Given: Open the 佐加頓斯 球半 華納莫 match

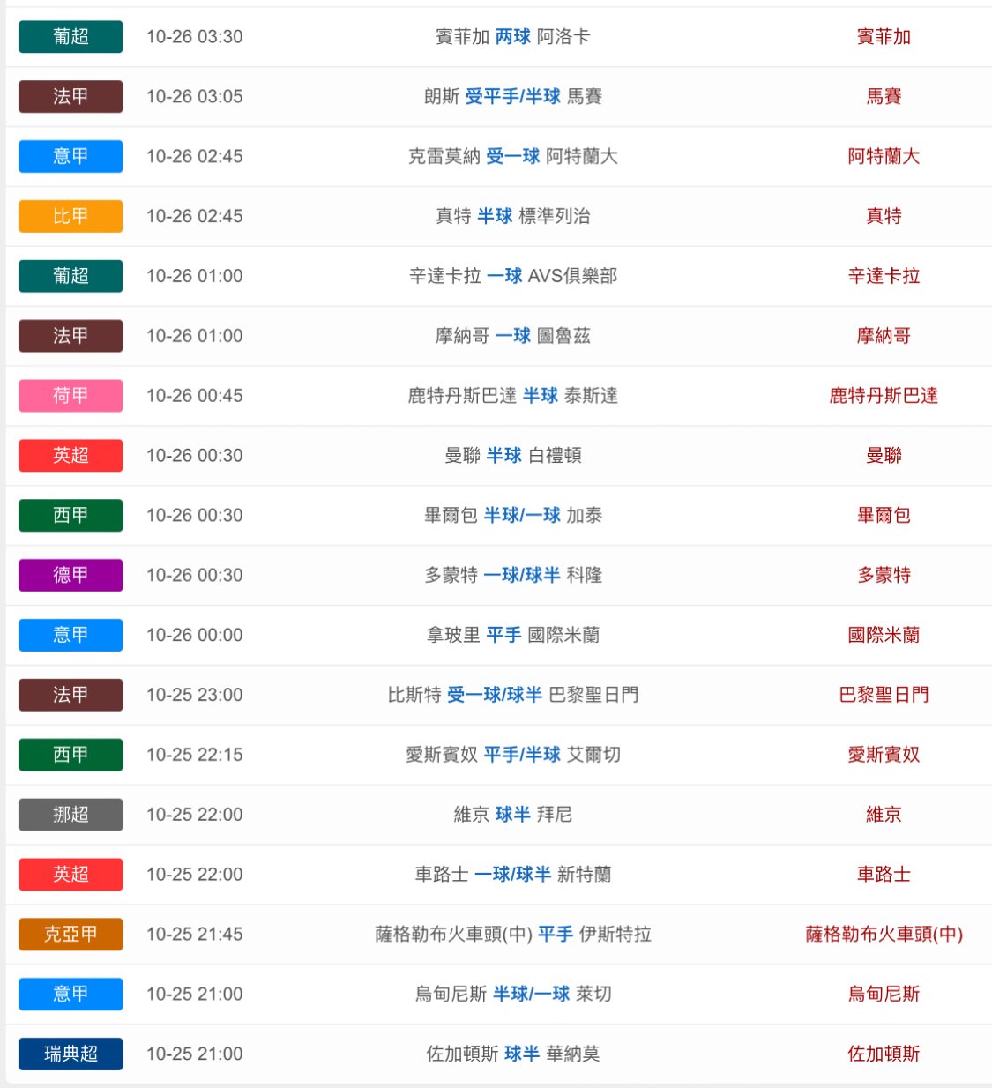Looking at the screenshot, I should (x=512, y=1054).
